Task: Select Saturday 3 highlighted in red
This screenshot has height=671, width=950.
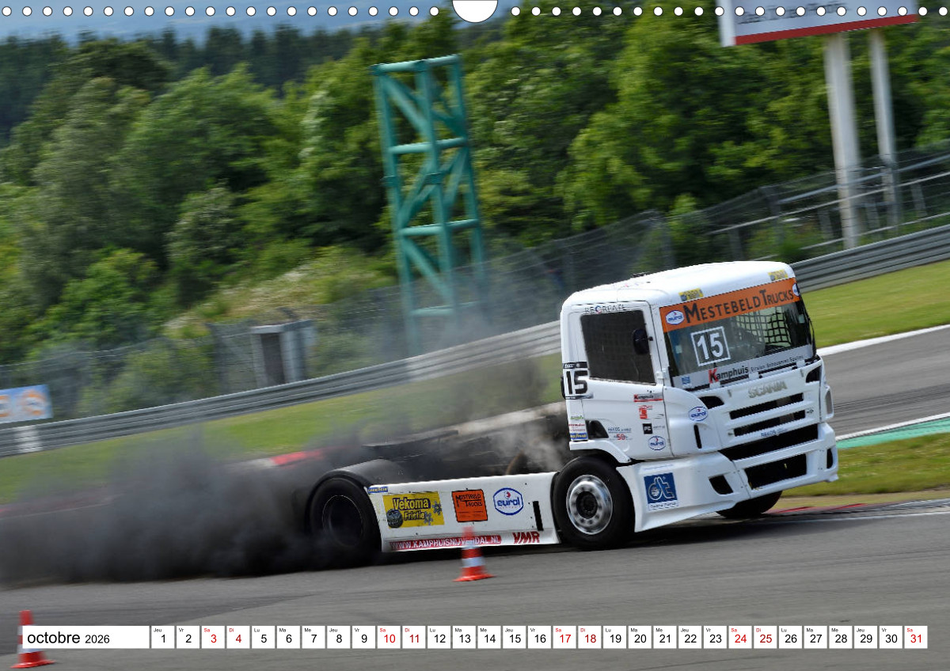Action: point(213,638)
